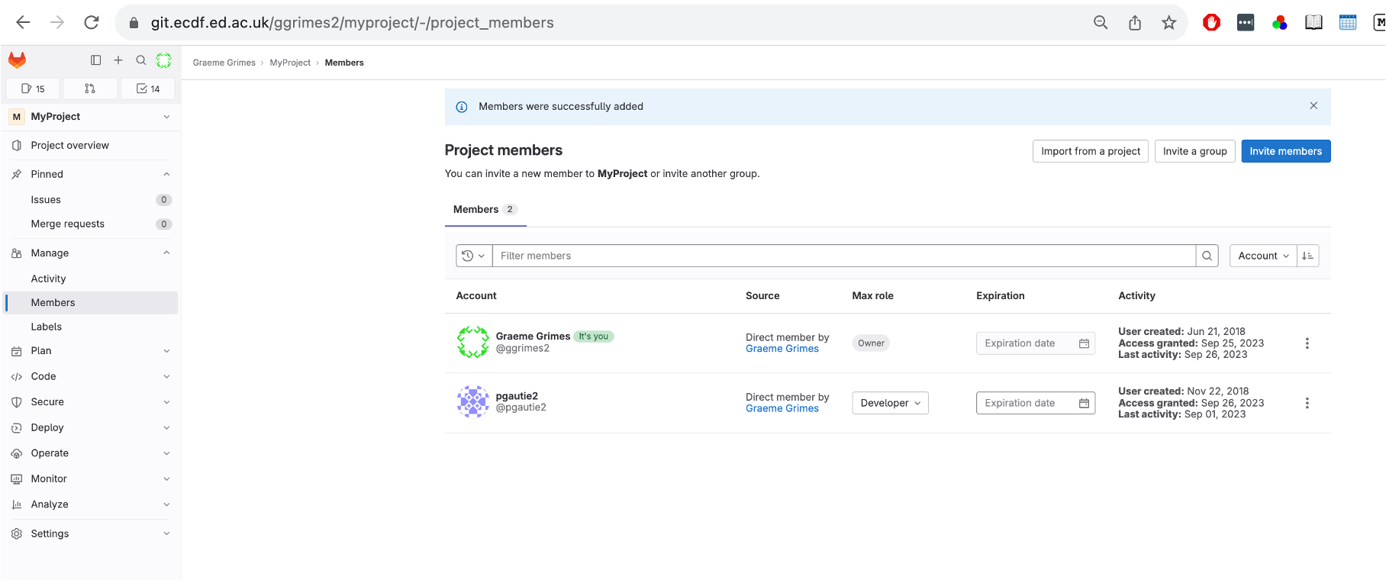The height and width of the screenshot is (580, 1386).
Task: Open Issues in the pinned sidebar list
Action: click(92, 200)
